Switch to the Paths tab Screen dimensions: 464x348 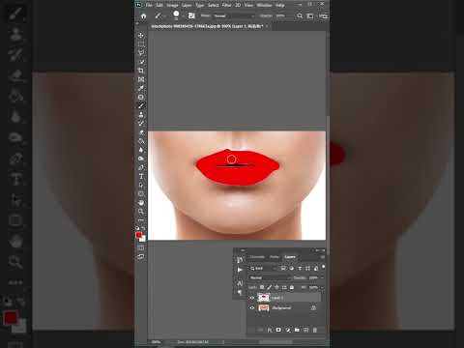[275, 257]
